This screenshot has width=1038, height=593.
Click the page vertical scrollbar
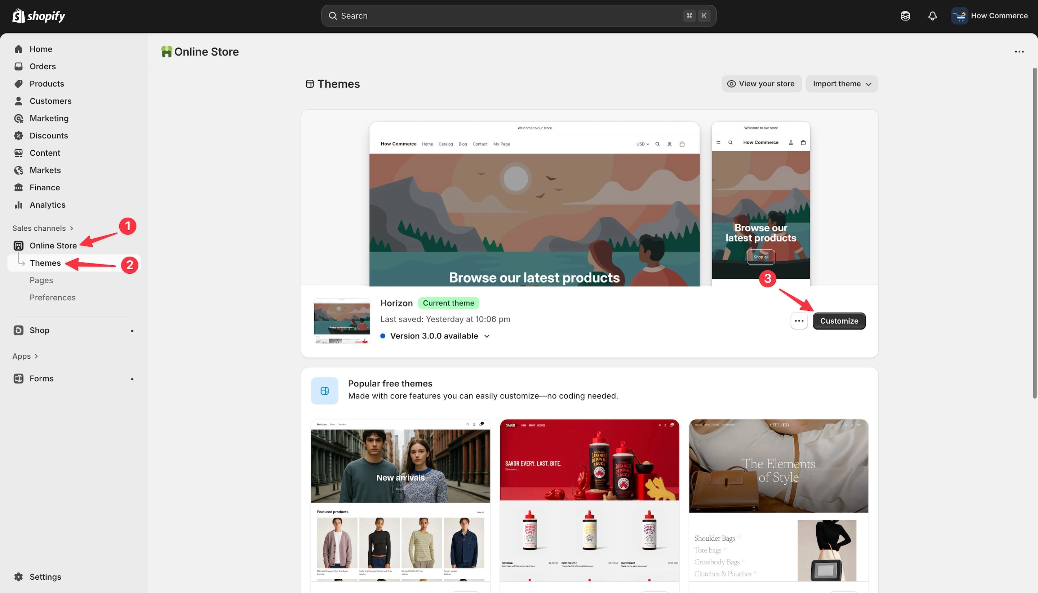[1035, 233]
